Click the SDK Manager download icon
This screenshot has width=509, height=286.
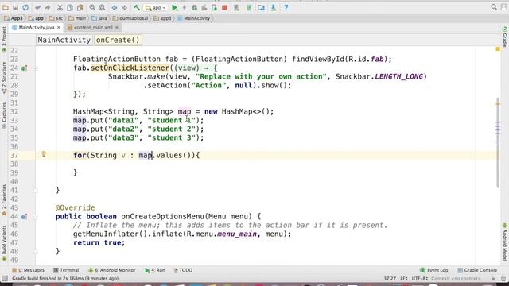274,7
